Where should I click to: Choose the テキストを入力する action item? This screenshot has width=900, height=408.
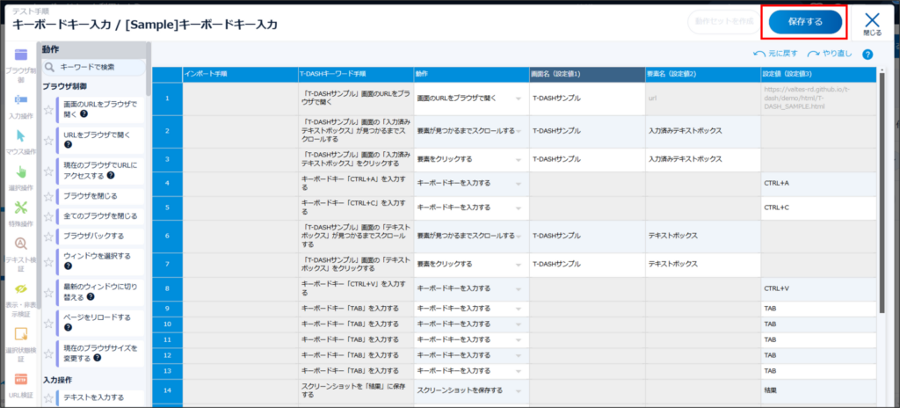(97, 398)
